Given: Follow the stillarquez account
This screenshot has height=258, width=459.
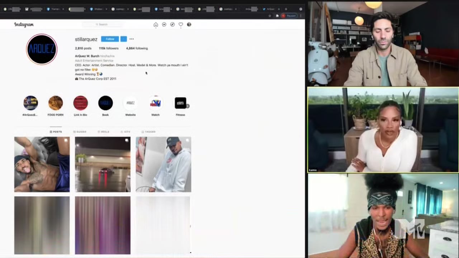Looking at the screenshot, I should pyautogui.click(x=110, y=39).
